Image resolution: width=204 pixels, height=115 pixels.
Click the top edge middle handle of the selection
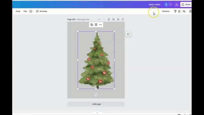click(x=96, y=31)
